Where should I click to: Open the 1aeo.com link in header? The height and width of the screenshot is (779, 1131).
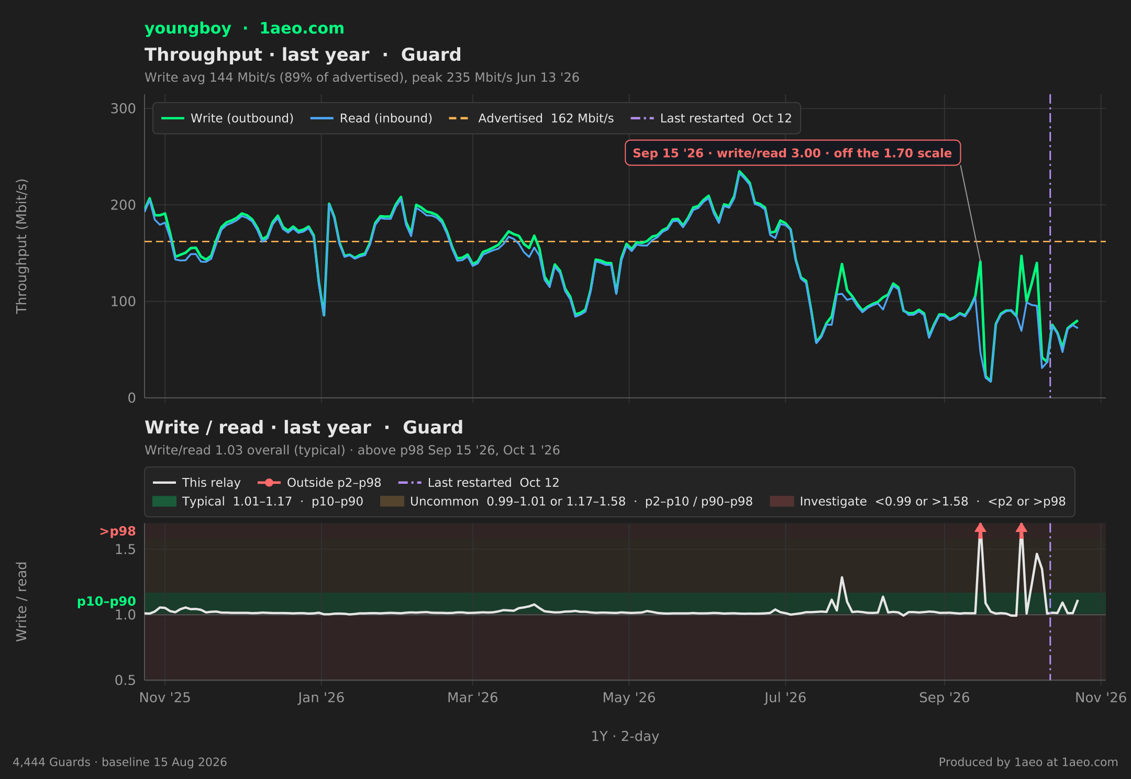click(302, 28)
